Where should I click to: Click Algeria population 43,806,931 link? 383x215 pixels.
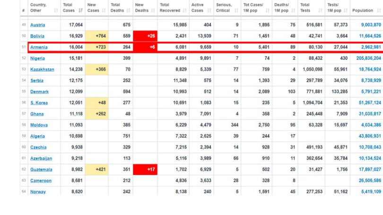(370, 136)
